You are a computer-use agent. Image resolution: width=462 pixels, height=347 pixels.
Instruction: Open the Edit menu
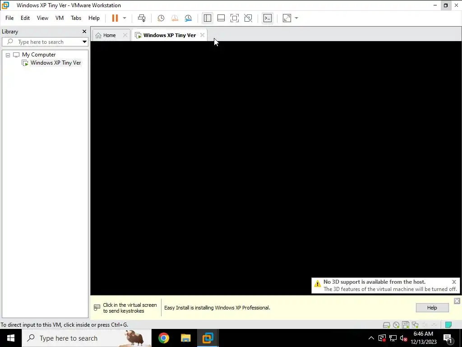click(x=25, y=18)
